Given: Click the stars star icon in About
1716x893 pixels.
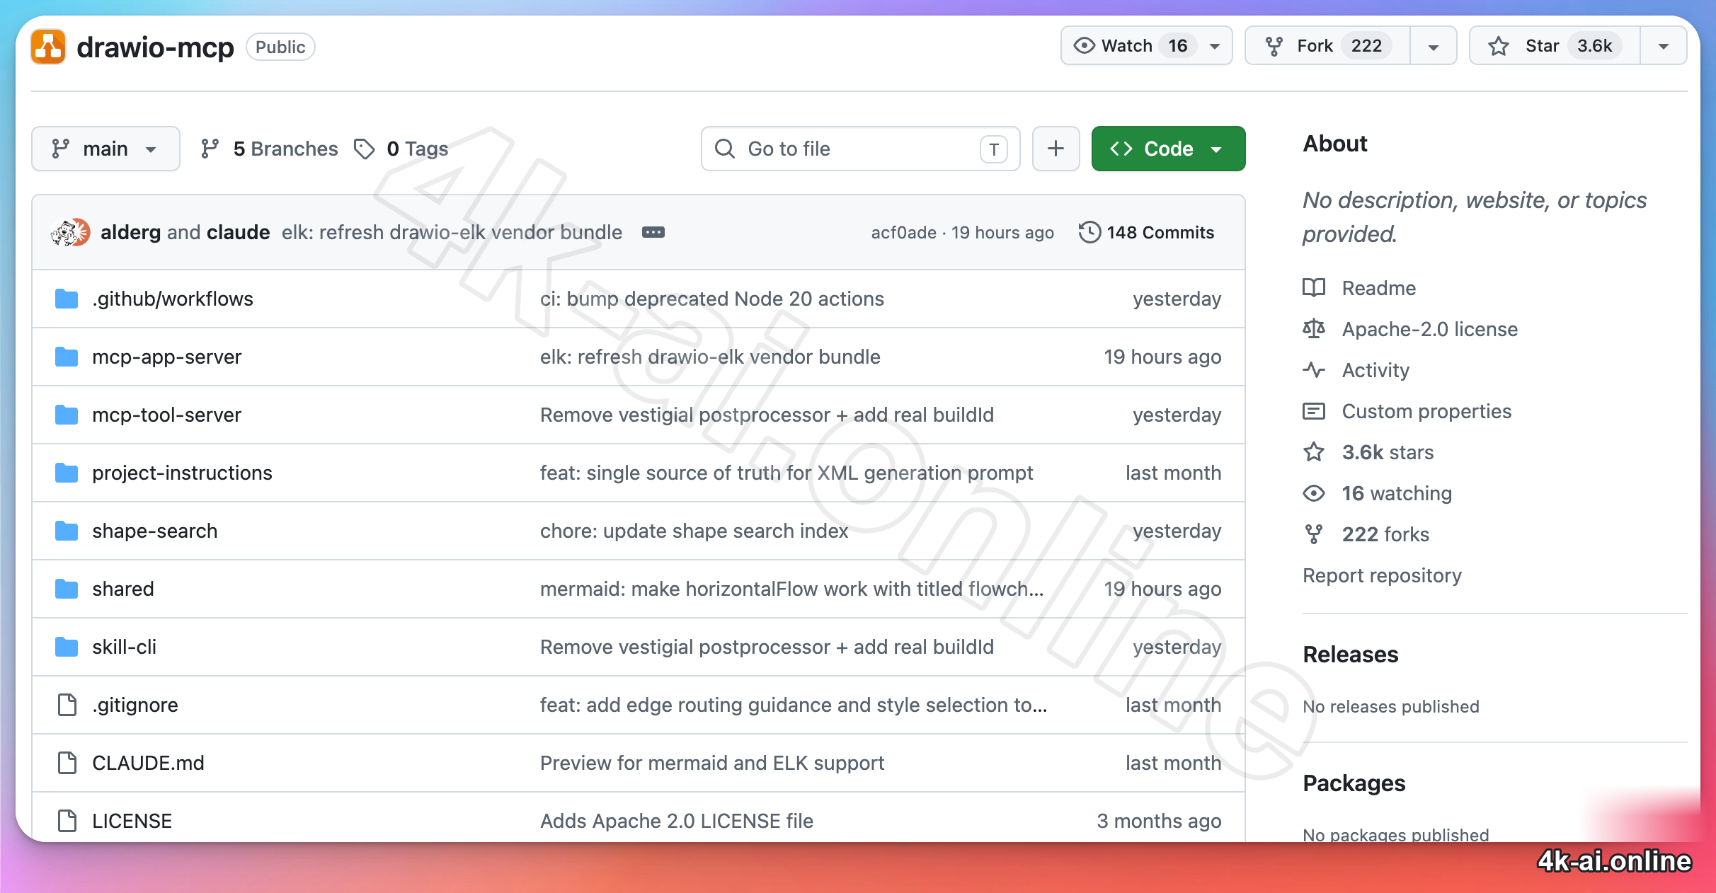Looking at the screenshot, I should coord(1314,452).
